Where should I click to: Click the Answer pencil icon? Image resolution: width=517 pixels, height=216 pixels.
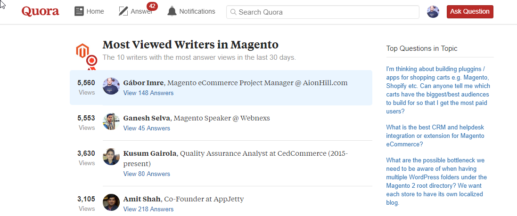[123, 11]
